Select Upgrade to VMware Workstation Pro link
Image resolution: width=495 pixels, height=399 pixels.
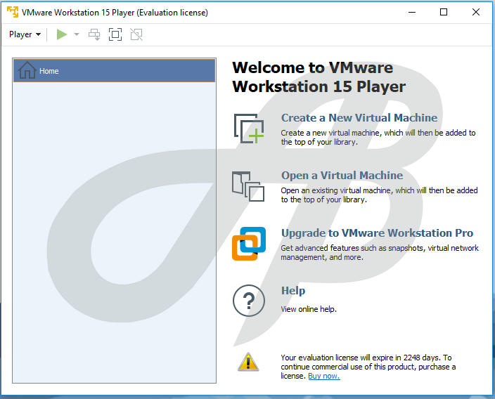(377, 233)
